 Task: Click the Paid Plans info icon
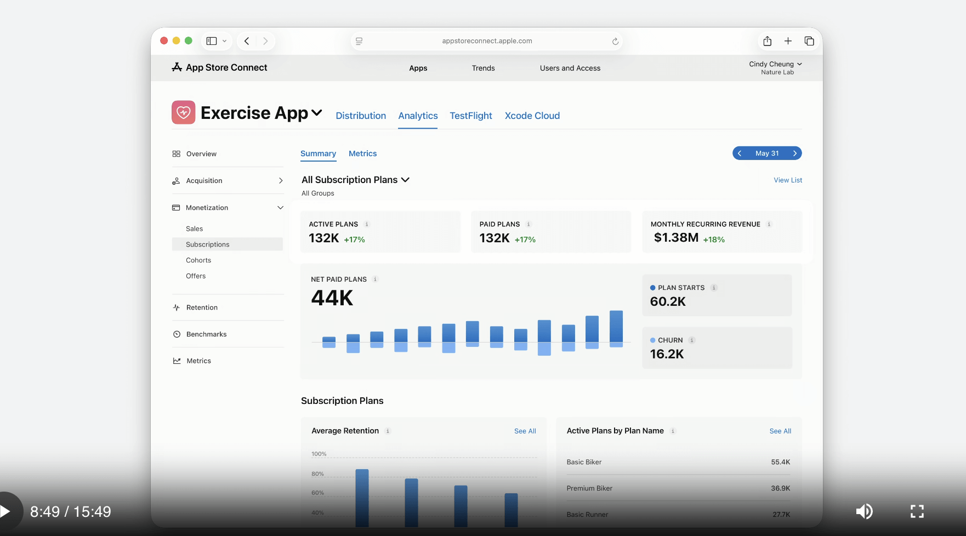point(529,224)
